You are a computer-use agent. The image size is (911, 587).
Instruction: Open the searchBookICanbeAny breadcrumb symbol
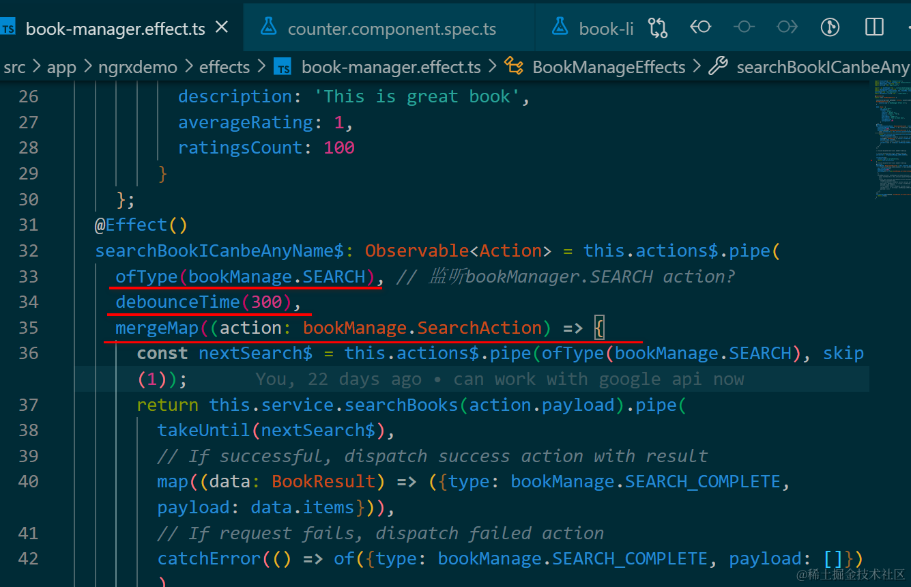[x=823, y=67]
